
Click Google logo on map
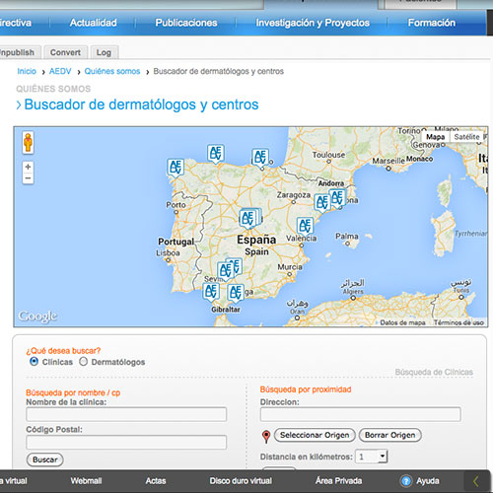click(37, 317)
